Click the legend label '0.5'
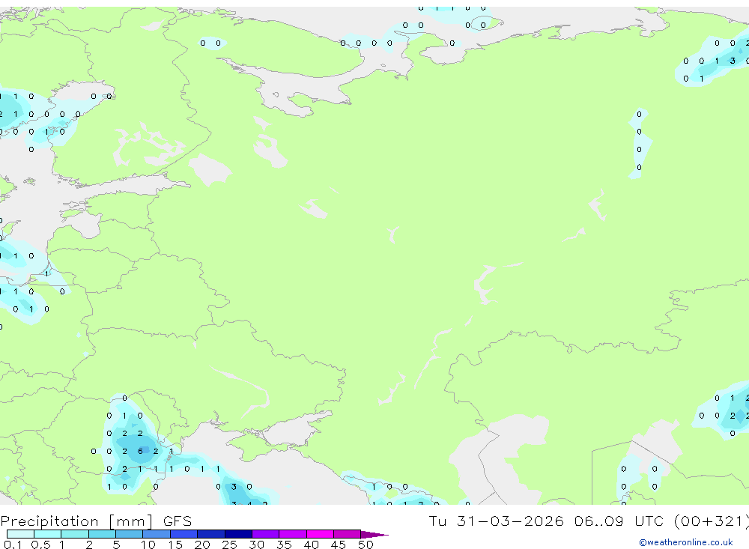This screenshot has height=549, width=749. click(x=40, y=545)
